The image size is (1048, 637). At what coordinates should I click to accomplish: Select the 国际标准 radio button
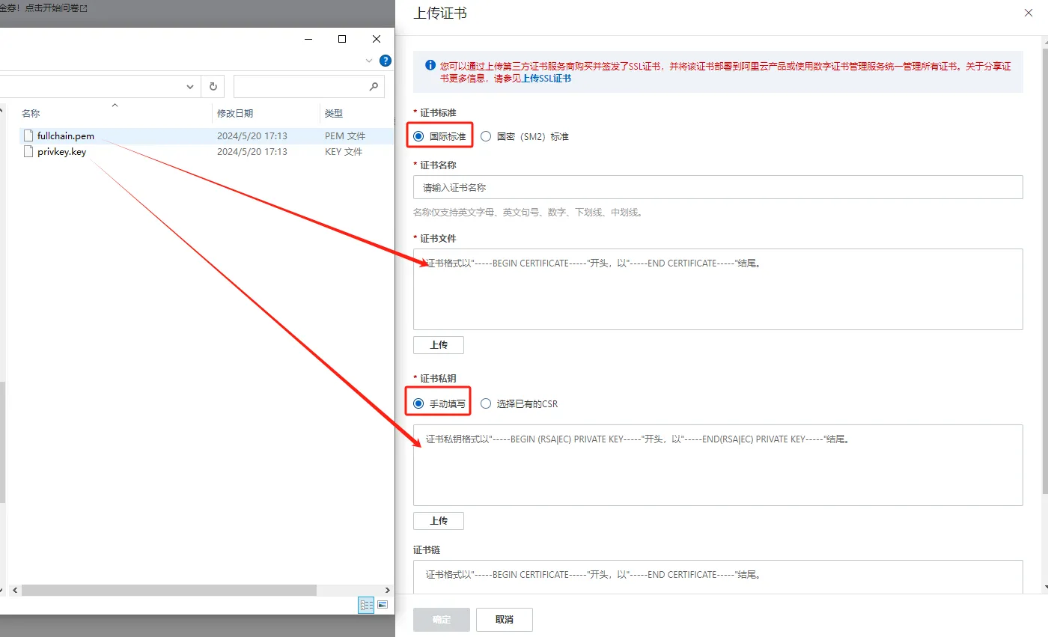coord(418,137)
